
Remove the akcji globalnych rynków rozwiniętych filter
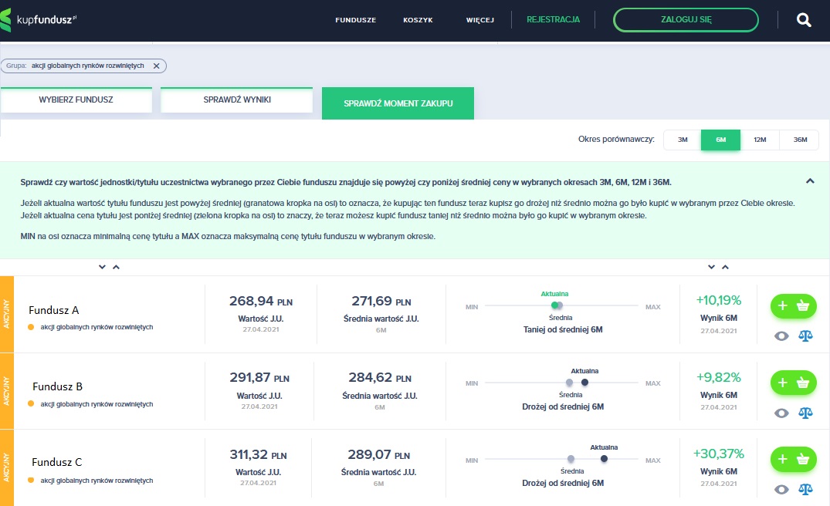[156, 66]
